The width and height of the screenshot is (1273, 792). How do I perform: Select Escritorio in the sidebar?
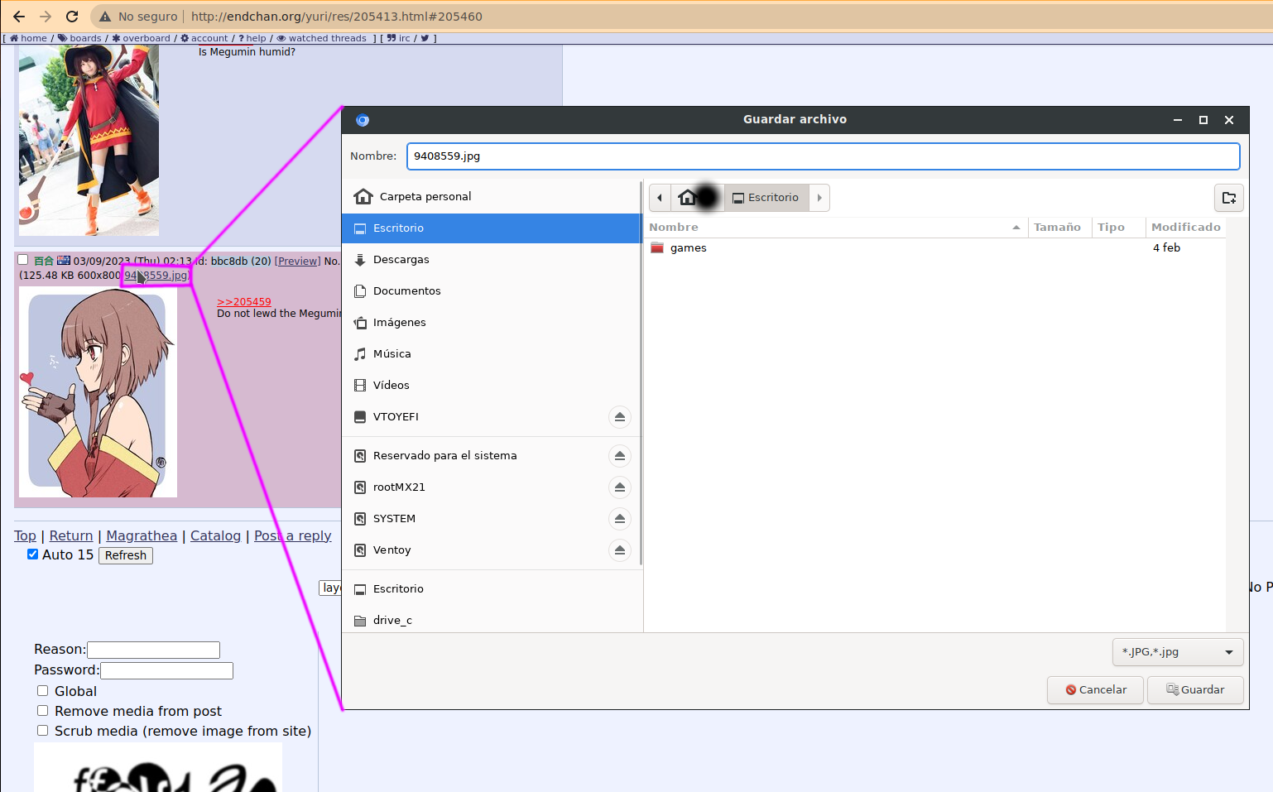point(492,228)
